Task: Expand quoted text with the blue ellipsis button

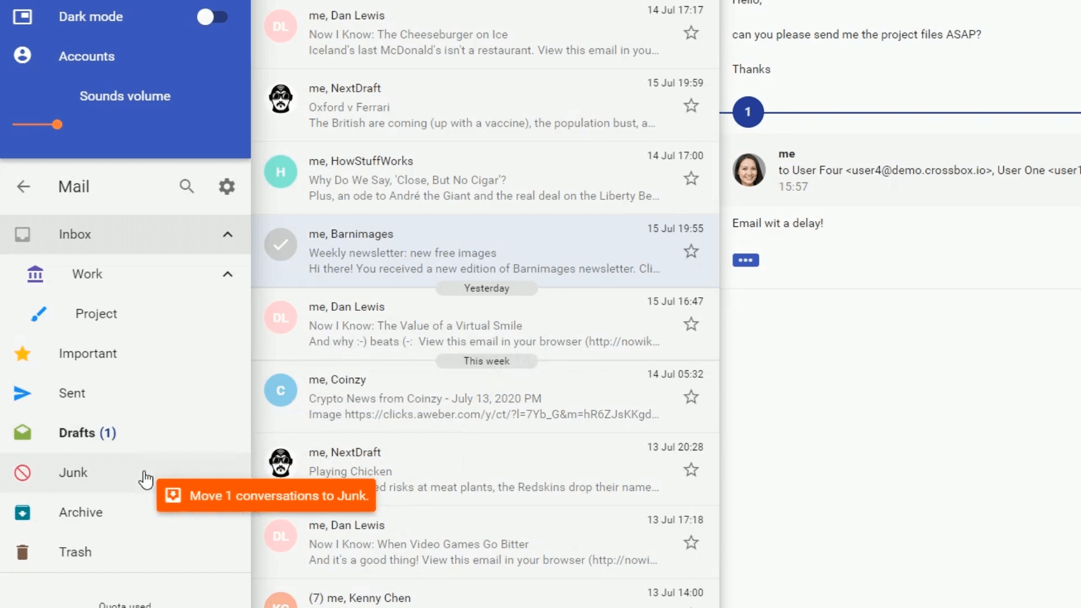Action: [x=745, y=260]
